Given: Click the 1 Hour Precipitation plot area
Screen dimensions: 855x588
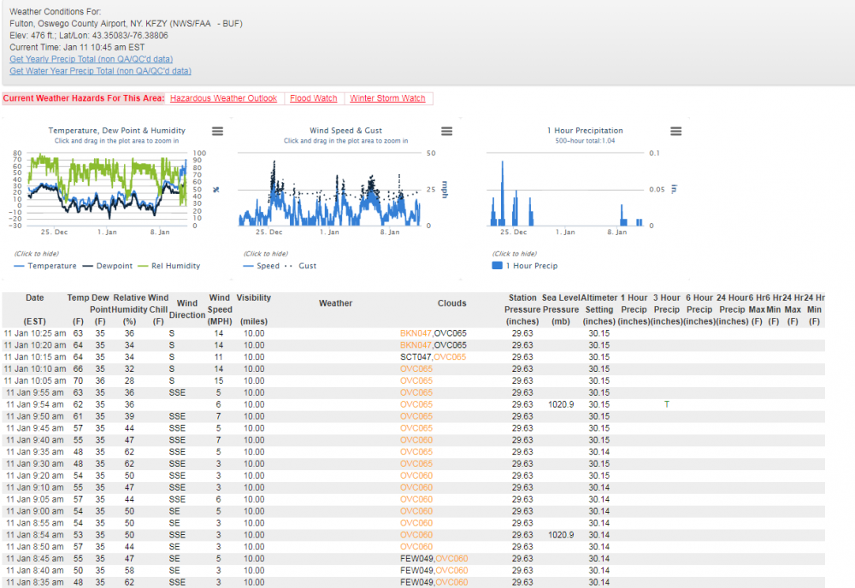Looking at the screenshot, I should 565,189.
